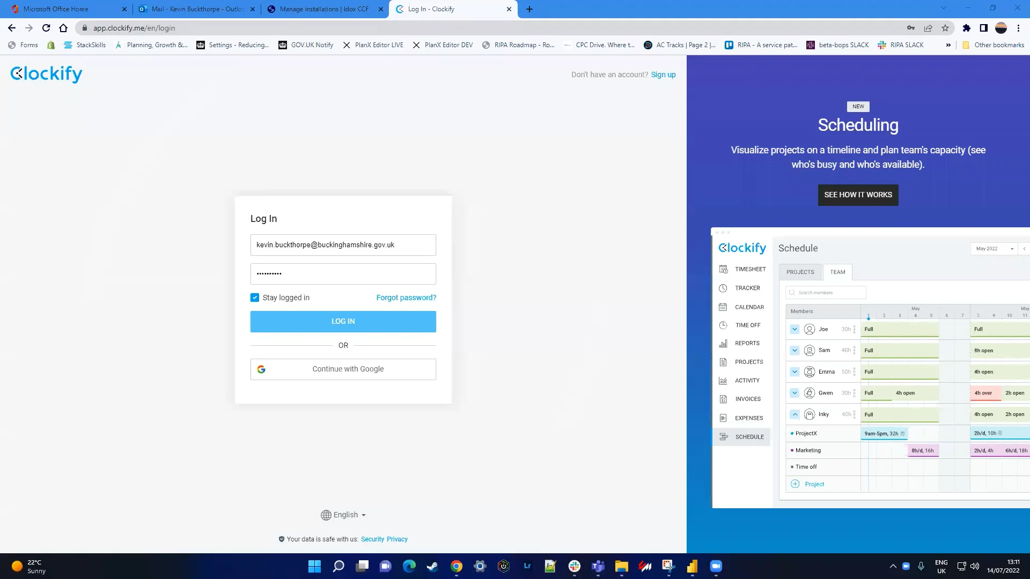Open TIMESHEET in the preview sidebar
The width and height of the screenshot is (1030, 579).
click(x=742, y=269)
